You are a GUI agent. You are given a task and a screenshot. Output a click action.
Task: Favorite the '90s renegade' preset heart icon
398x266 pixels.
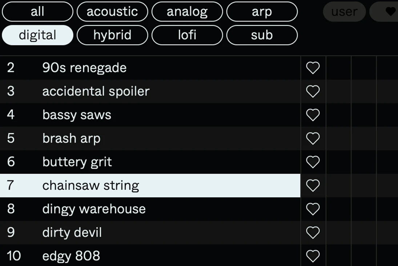point(313,68)
